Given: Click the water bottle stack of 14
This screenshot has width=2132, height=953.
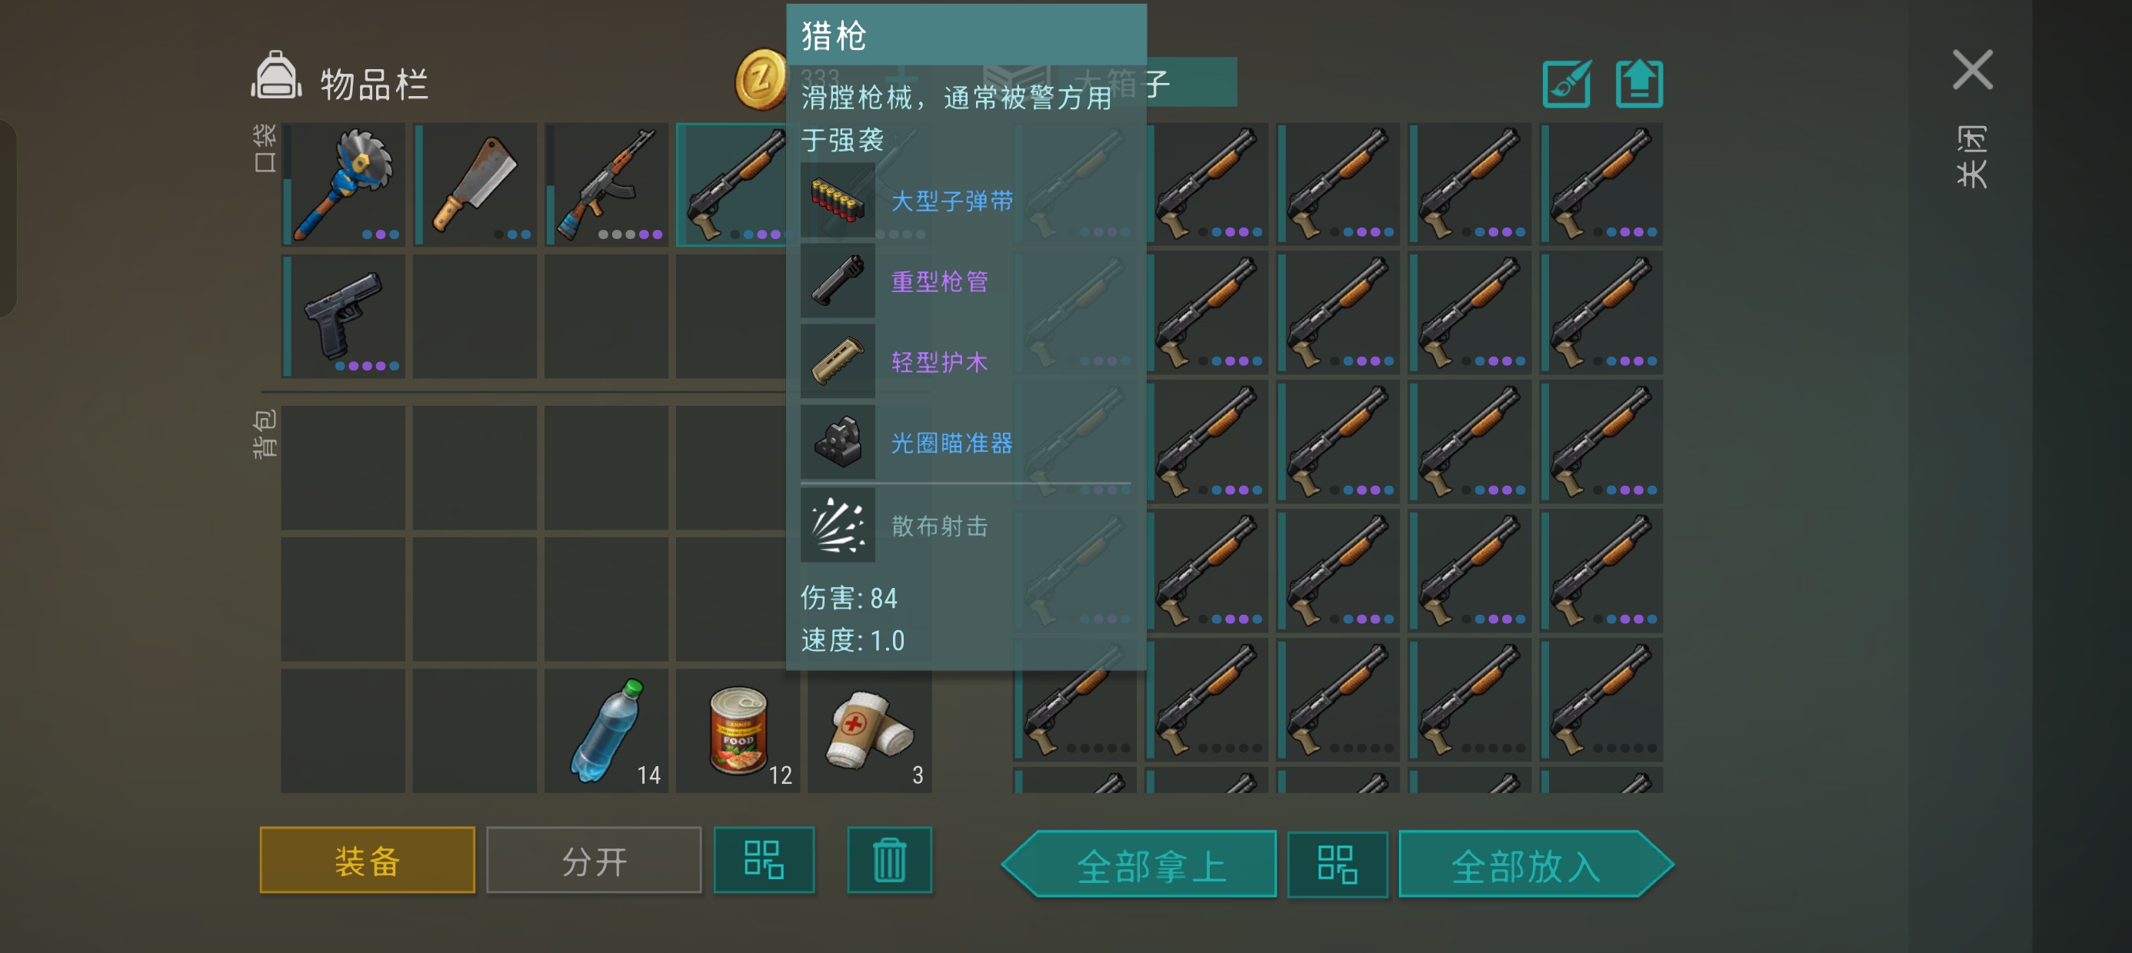Looking at the screenshot, I should click(607, 732).
